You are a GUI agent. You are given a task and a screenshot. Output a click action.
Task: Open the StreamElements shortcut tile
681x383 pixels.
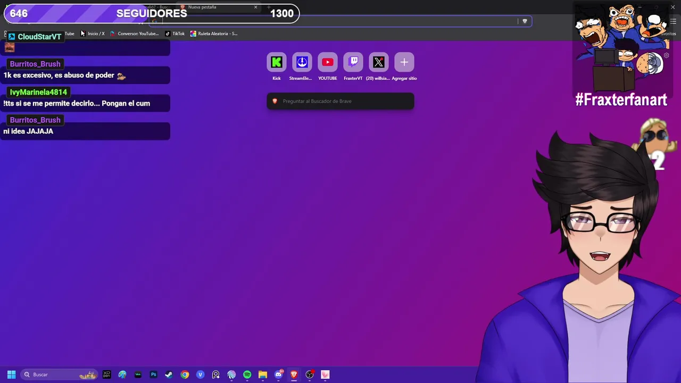click(302, 62)
